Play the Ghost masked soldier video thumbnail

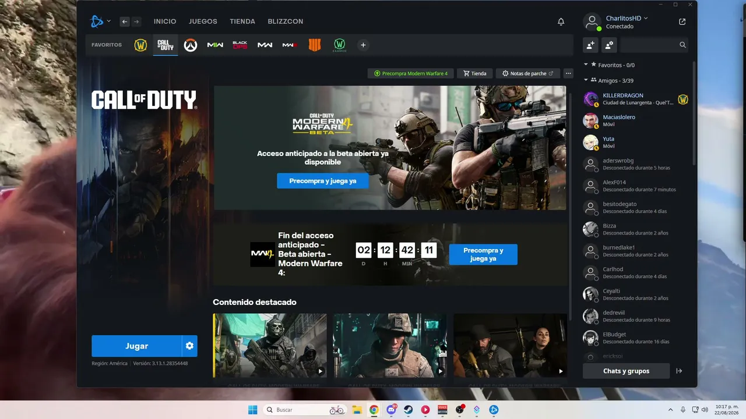pyautogui.click(x=270, y=346)
